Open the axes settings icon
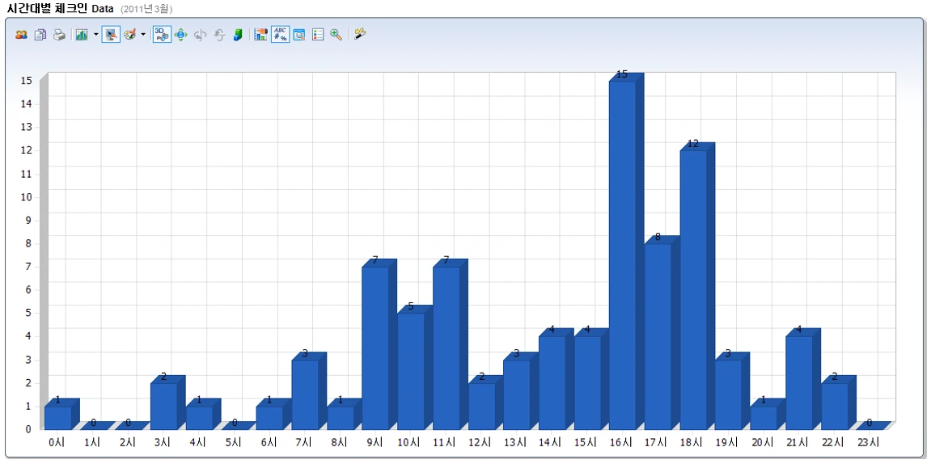This screenshot has height=464, width=931. 261,35
